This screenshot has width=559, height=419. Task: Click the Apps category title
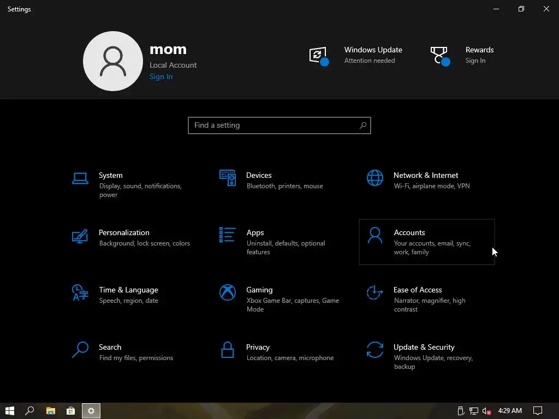point(255,232)
